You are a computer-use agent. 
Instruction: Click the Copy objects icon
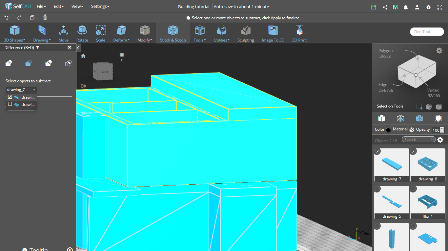click(32, 18)
